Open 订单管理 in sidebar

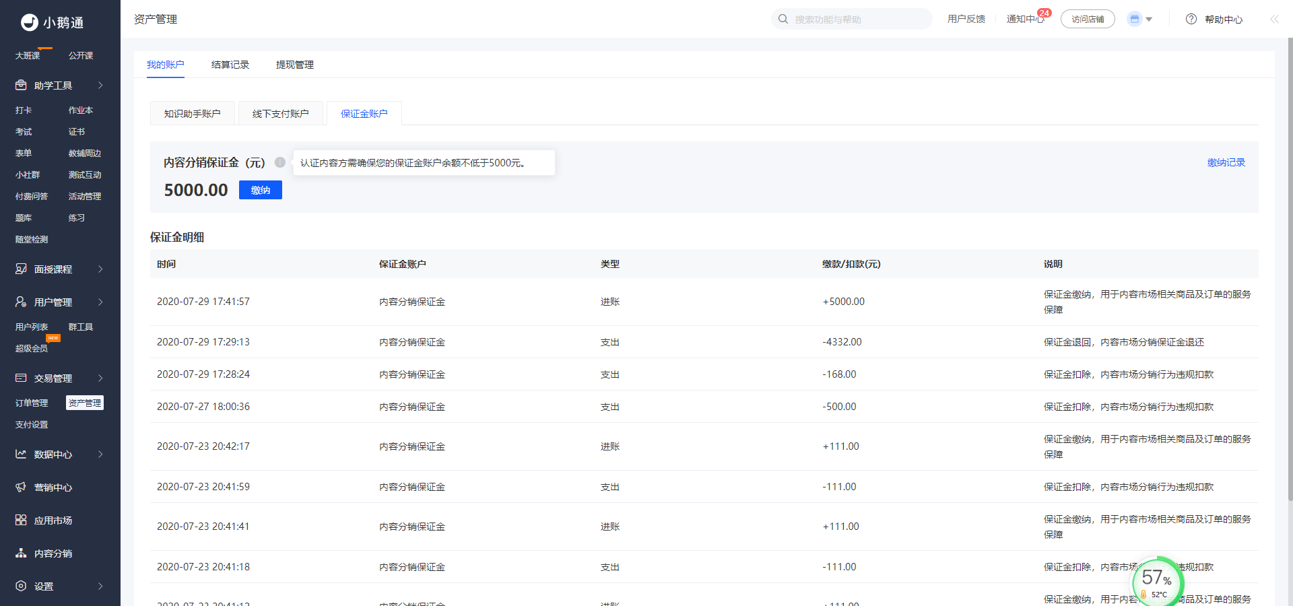click(x=32, y=403)
